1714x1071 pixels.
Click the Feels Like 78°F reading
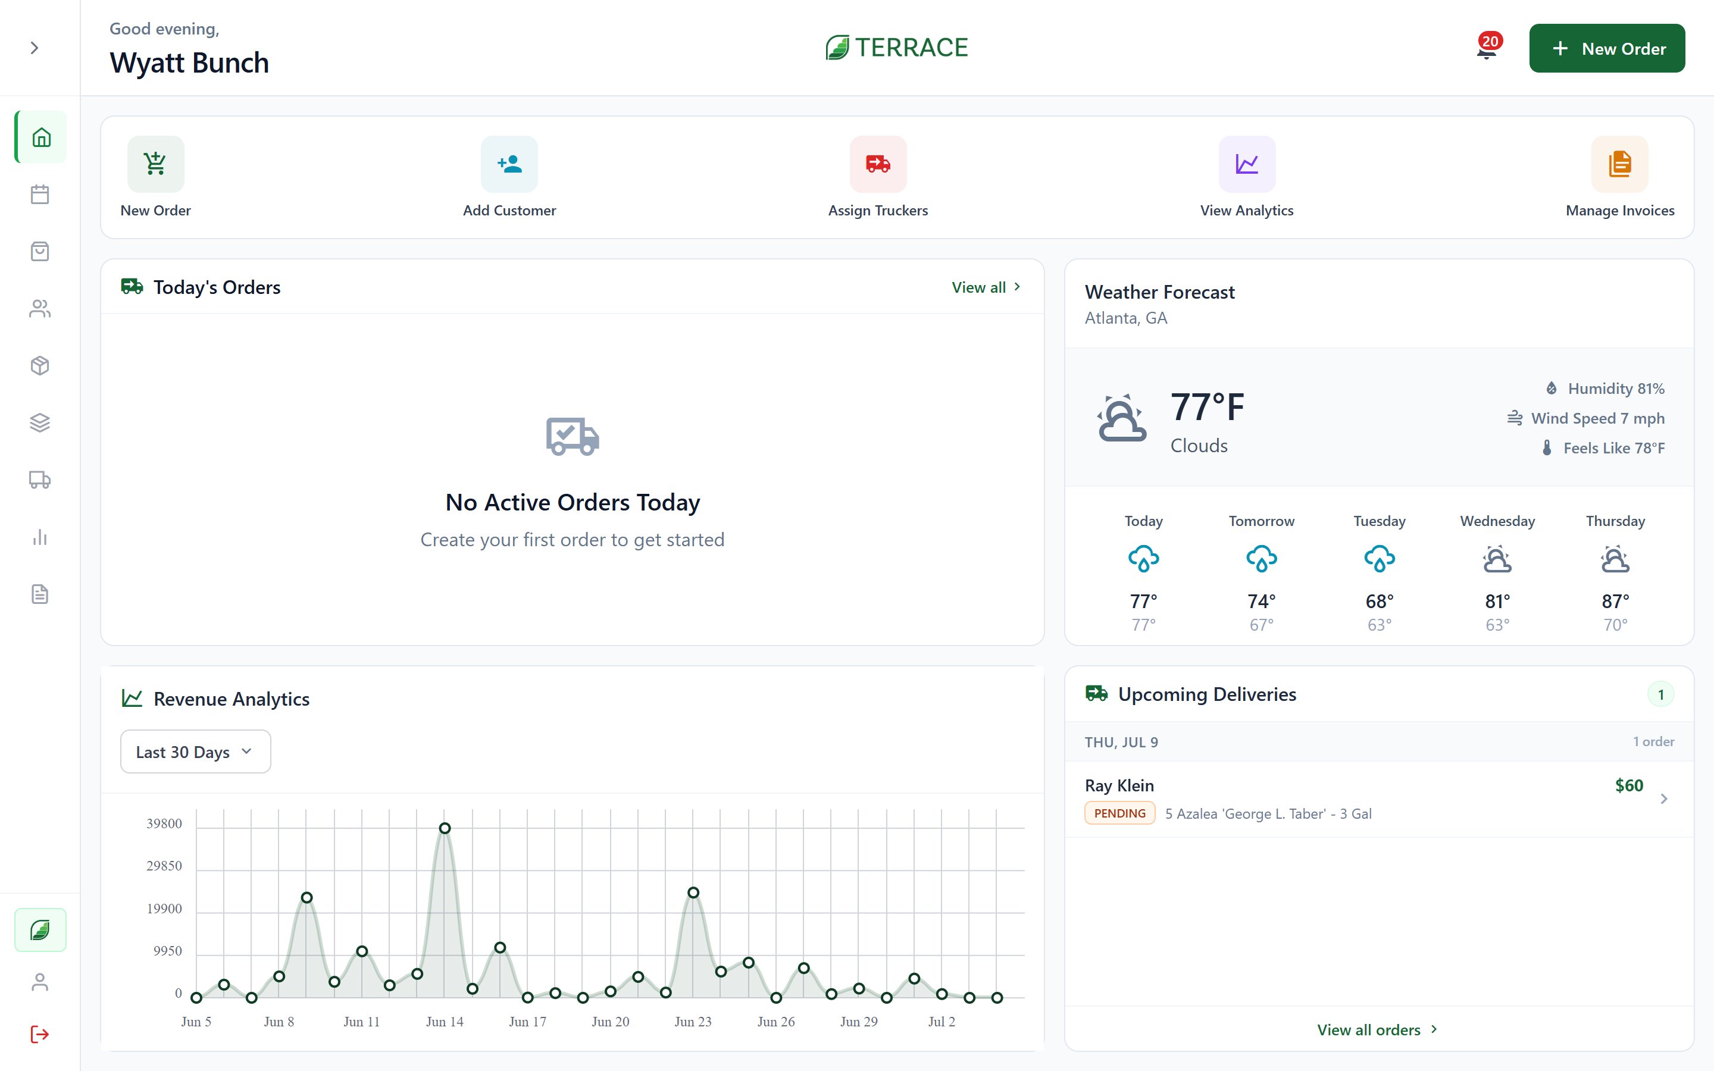pyautogui.click(x=1603, y=447)
